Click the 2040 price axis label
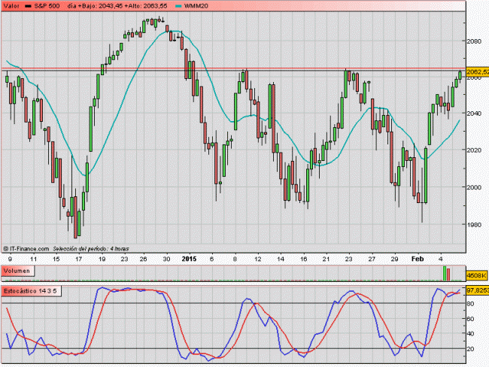The width and height of the screenshot is (489, 367). [x=474, y=114]
